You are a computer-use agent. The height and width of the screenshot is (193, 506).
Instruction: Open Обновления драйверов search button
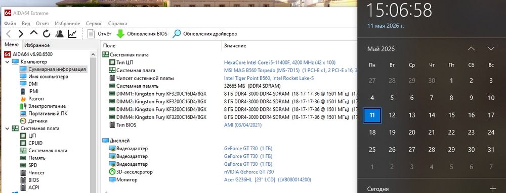pos(205,34)
